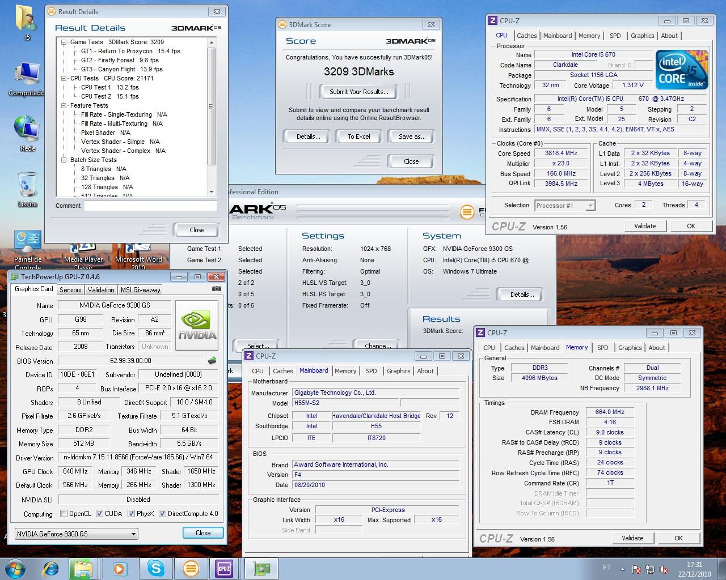Select GT2 - Firefly Forest row
Image resolution: width=726 pixels, height=580 pixels.
[x=120, y=60]
